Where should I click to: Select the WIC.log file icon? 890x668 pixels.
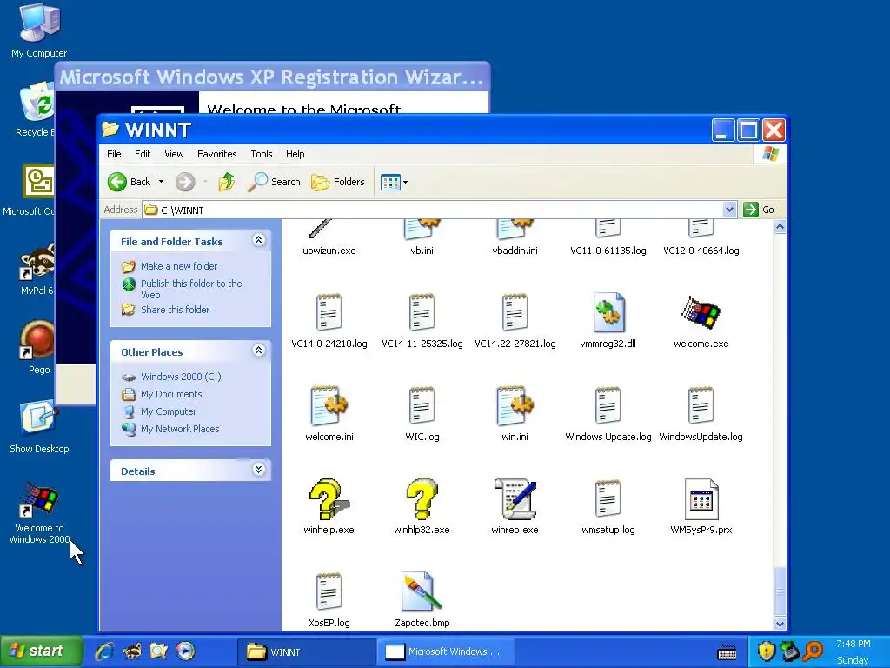422,405
